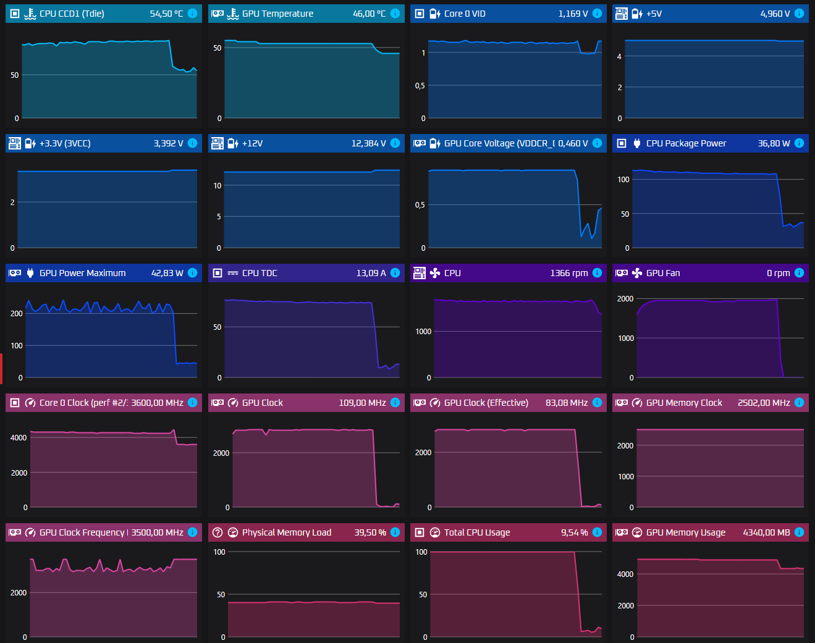
Task: Open info icon for GPU Core Voltage
Action: tap(598, 143)
